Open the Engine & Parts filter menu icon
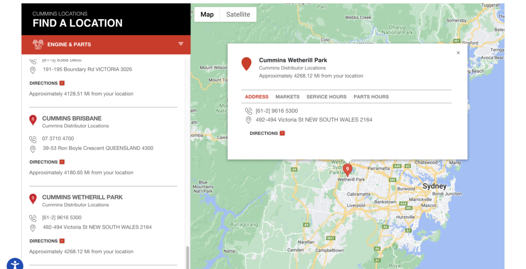The image size is (526, 269). click(180, 44)
